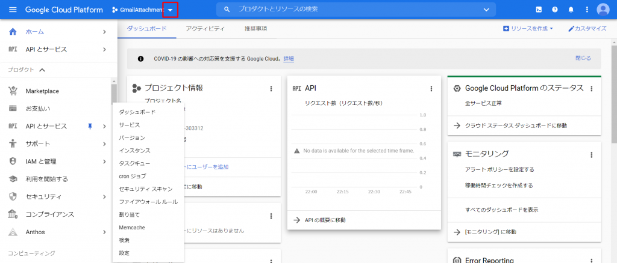Expand the search bar dropdown chevron
This screenshot has width=617, height=263.
[x=486, y=10]
